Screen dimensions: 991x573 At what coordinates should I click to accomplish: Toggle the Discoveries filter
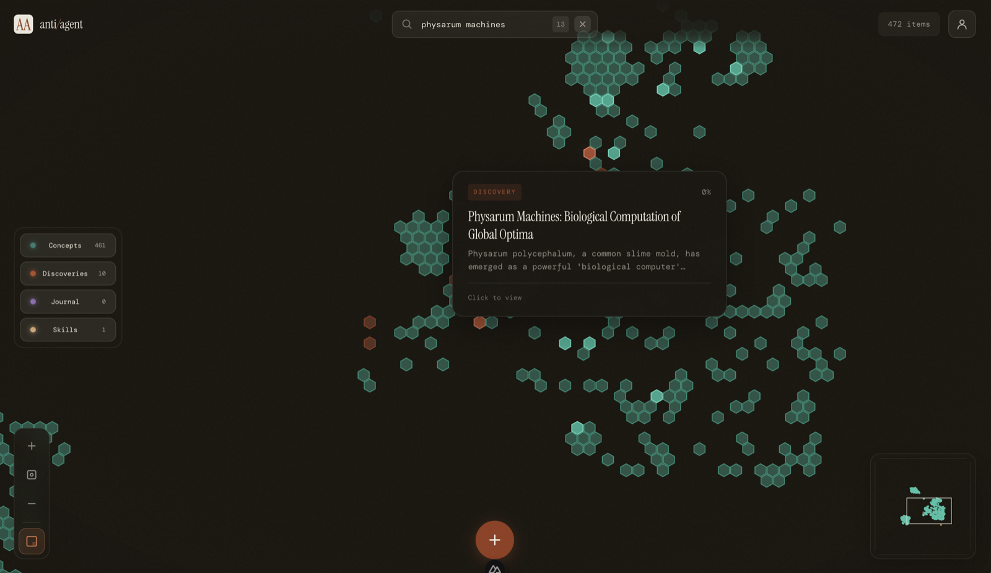click(x=68, y=273)
